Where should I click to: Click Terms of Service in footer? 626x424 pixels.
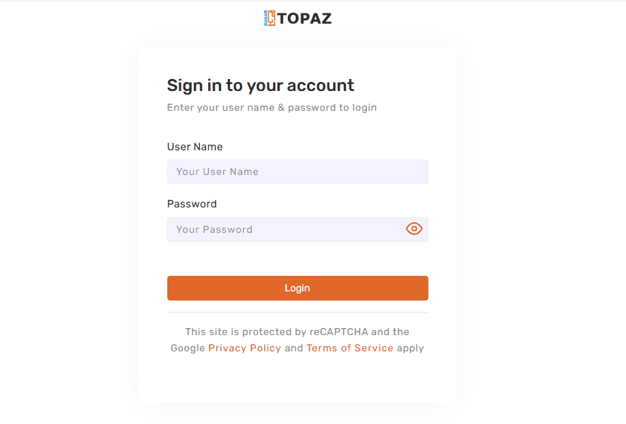350,348
